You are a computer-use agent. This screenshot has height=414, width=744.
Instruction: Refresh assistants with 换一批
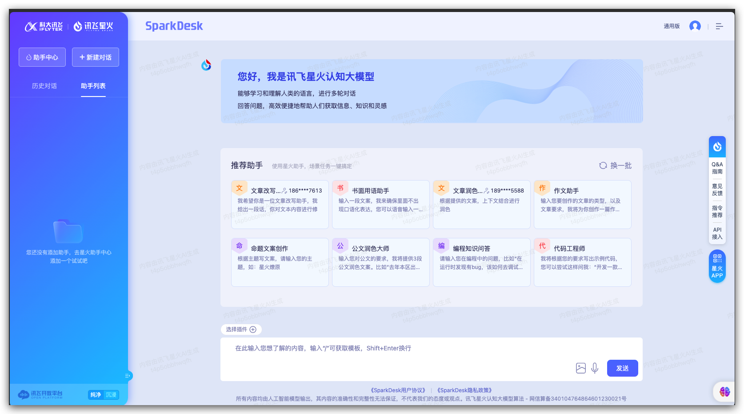616,165
